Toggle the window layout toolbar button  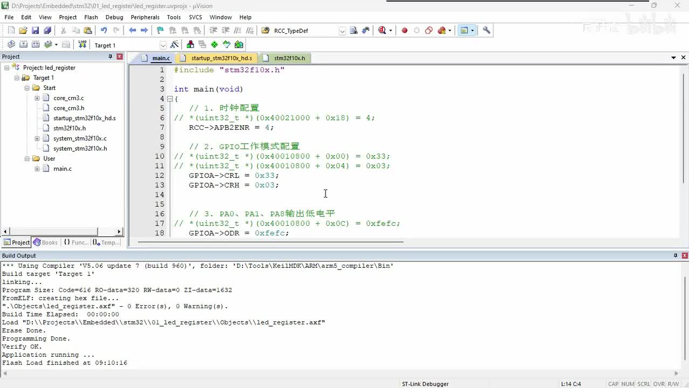coord(464,31)
